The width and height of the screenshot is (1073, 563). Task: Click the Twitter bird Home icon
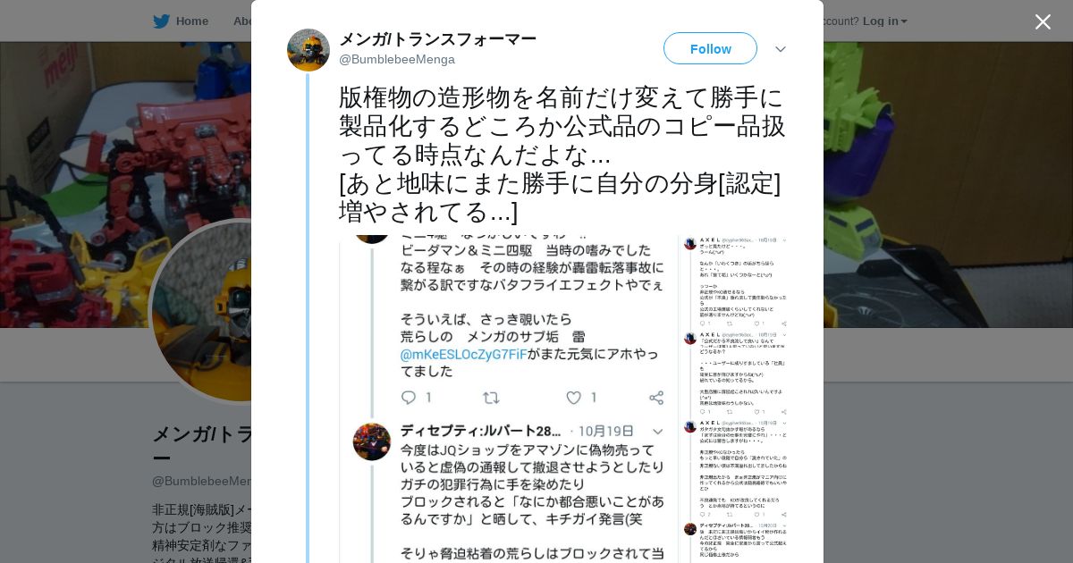(x=161, y=21)
